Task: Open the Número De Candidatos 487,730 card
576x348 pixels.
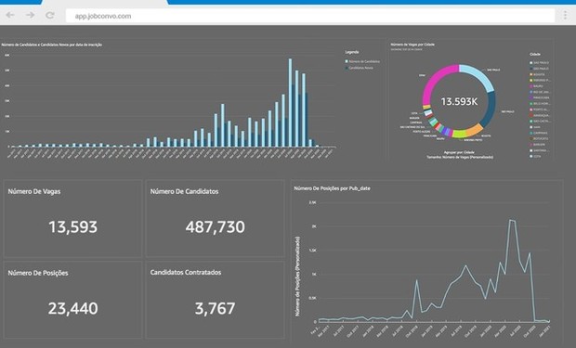Action: tap(215, 218)
